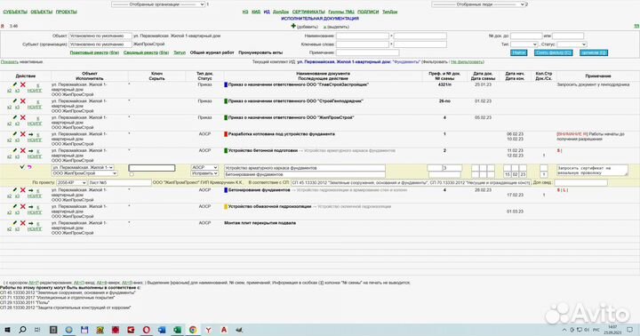Click blue marker of ГлавСтройЗастройщик order

(226, 84)
